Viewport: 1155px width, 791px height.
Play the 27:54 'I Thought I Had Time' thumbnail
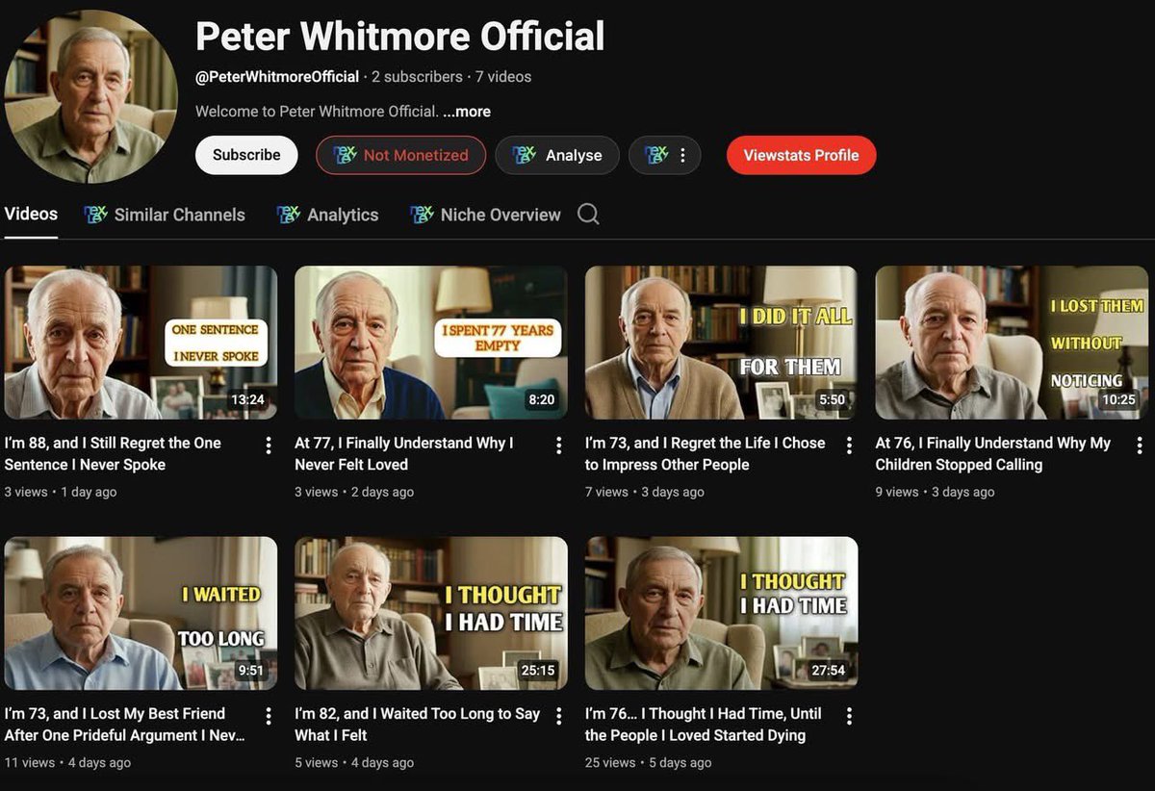pos(721,613)
